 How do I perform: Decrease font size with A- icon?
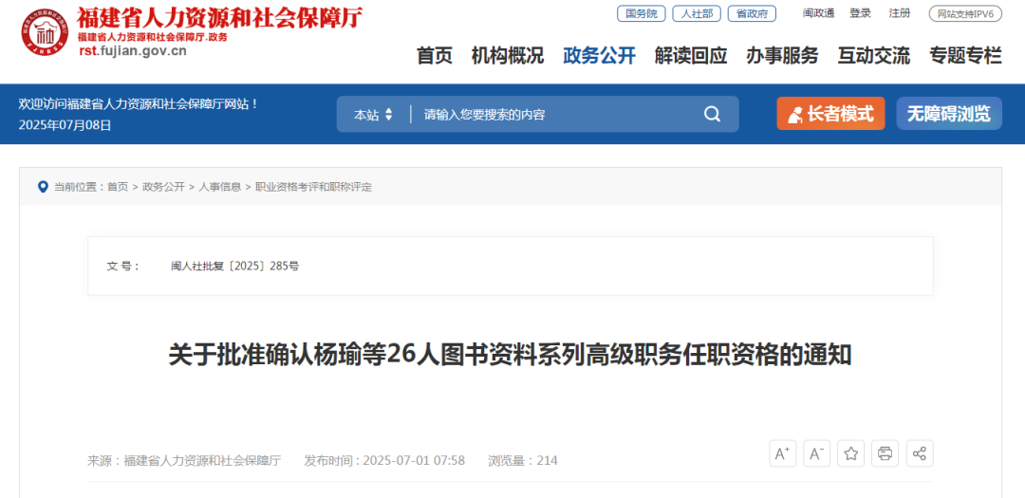pos(816,453)
